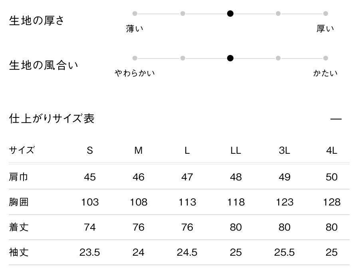The image size is (356, 274).
Task: Click the leftmost dot on 生地の厚さ scale
Action: pos(135,14)
